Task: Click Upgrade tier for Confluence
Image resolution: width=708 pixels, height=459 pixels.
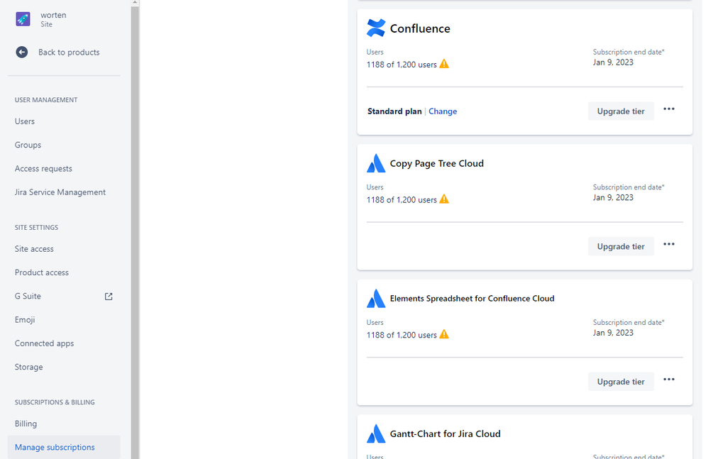Action: tap(621, 111)
